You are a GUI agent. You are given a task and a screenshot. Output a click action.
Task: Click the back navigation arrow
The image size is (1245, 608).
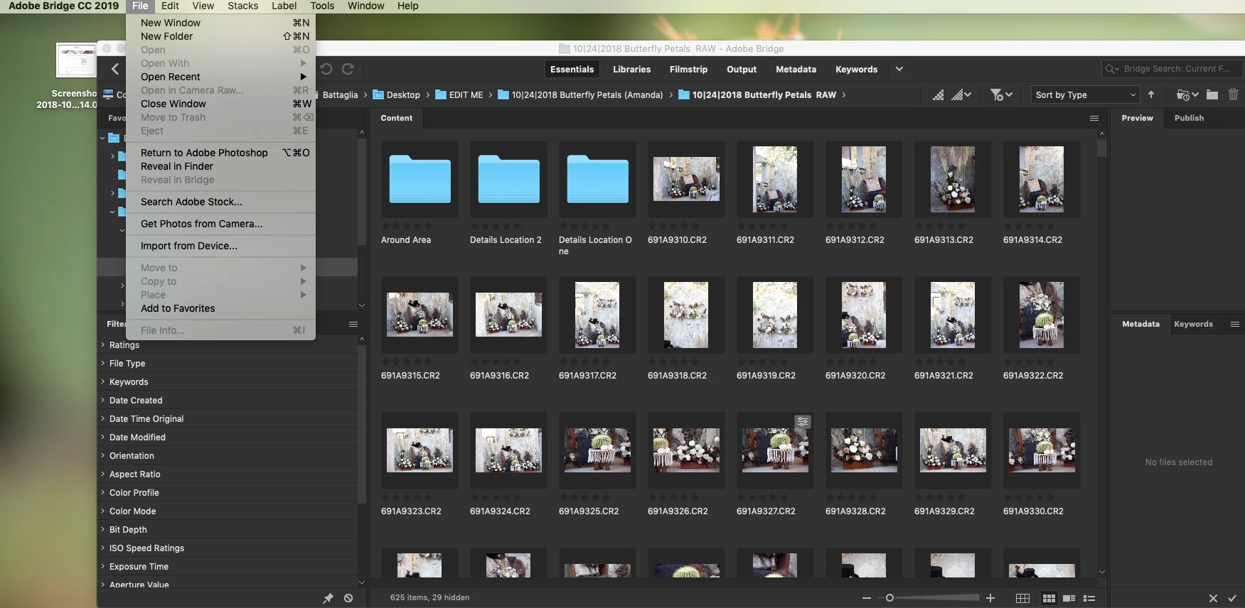pos(115,69)
